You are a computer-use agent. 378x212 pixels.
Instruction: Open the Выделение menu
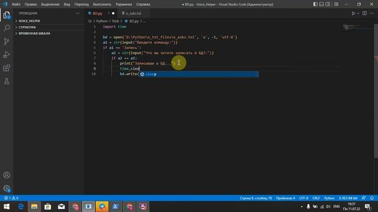(x=50, y=4)
